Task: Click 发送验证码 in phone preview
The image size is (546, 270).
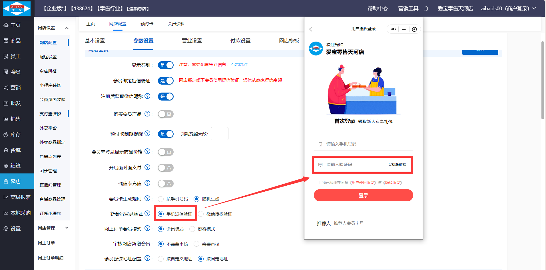Action: (397, 165)
